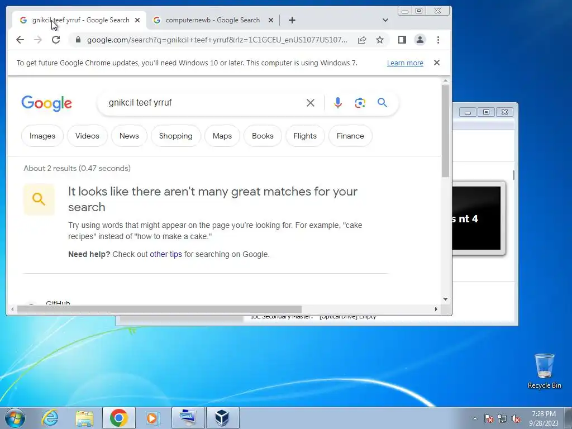Maximize the background VirtualBox window

(487, 112)
